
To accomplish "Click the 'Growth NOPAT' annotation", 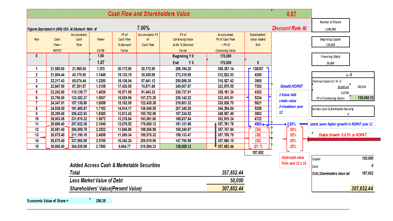I will (x=291, y=86).
